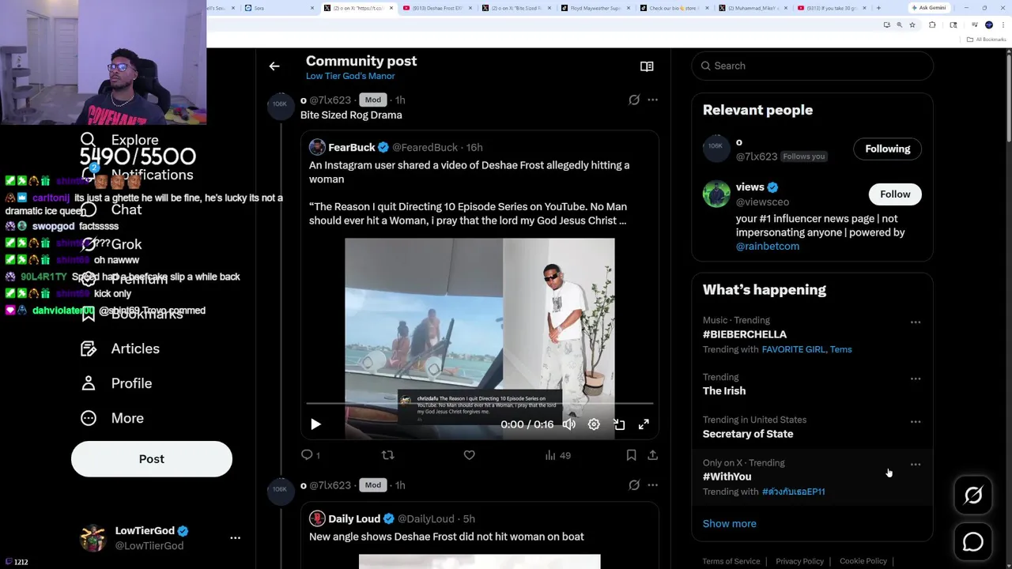Click Grok icon on the Daily Loud post
This screenshot has height=569, width=1012.
634,485
